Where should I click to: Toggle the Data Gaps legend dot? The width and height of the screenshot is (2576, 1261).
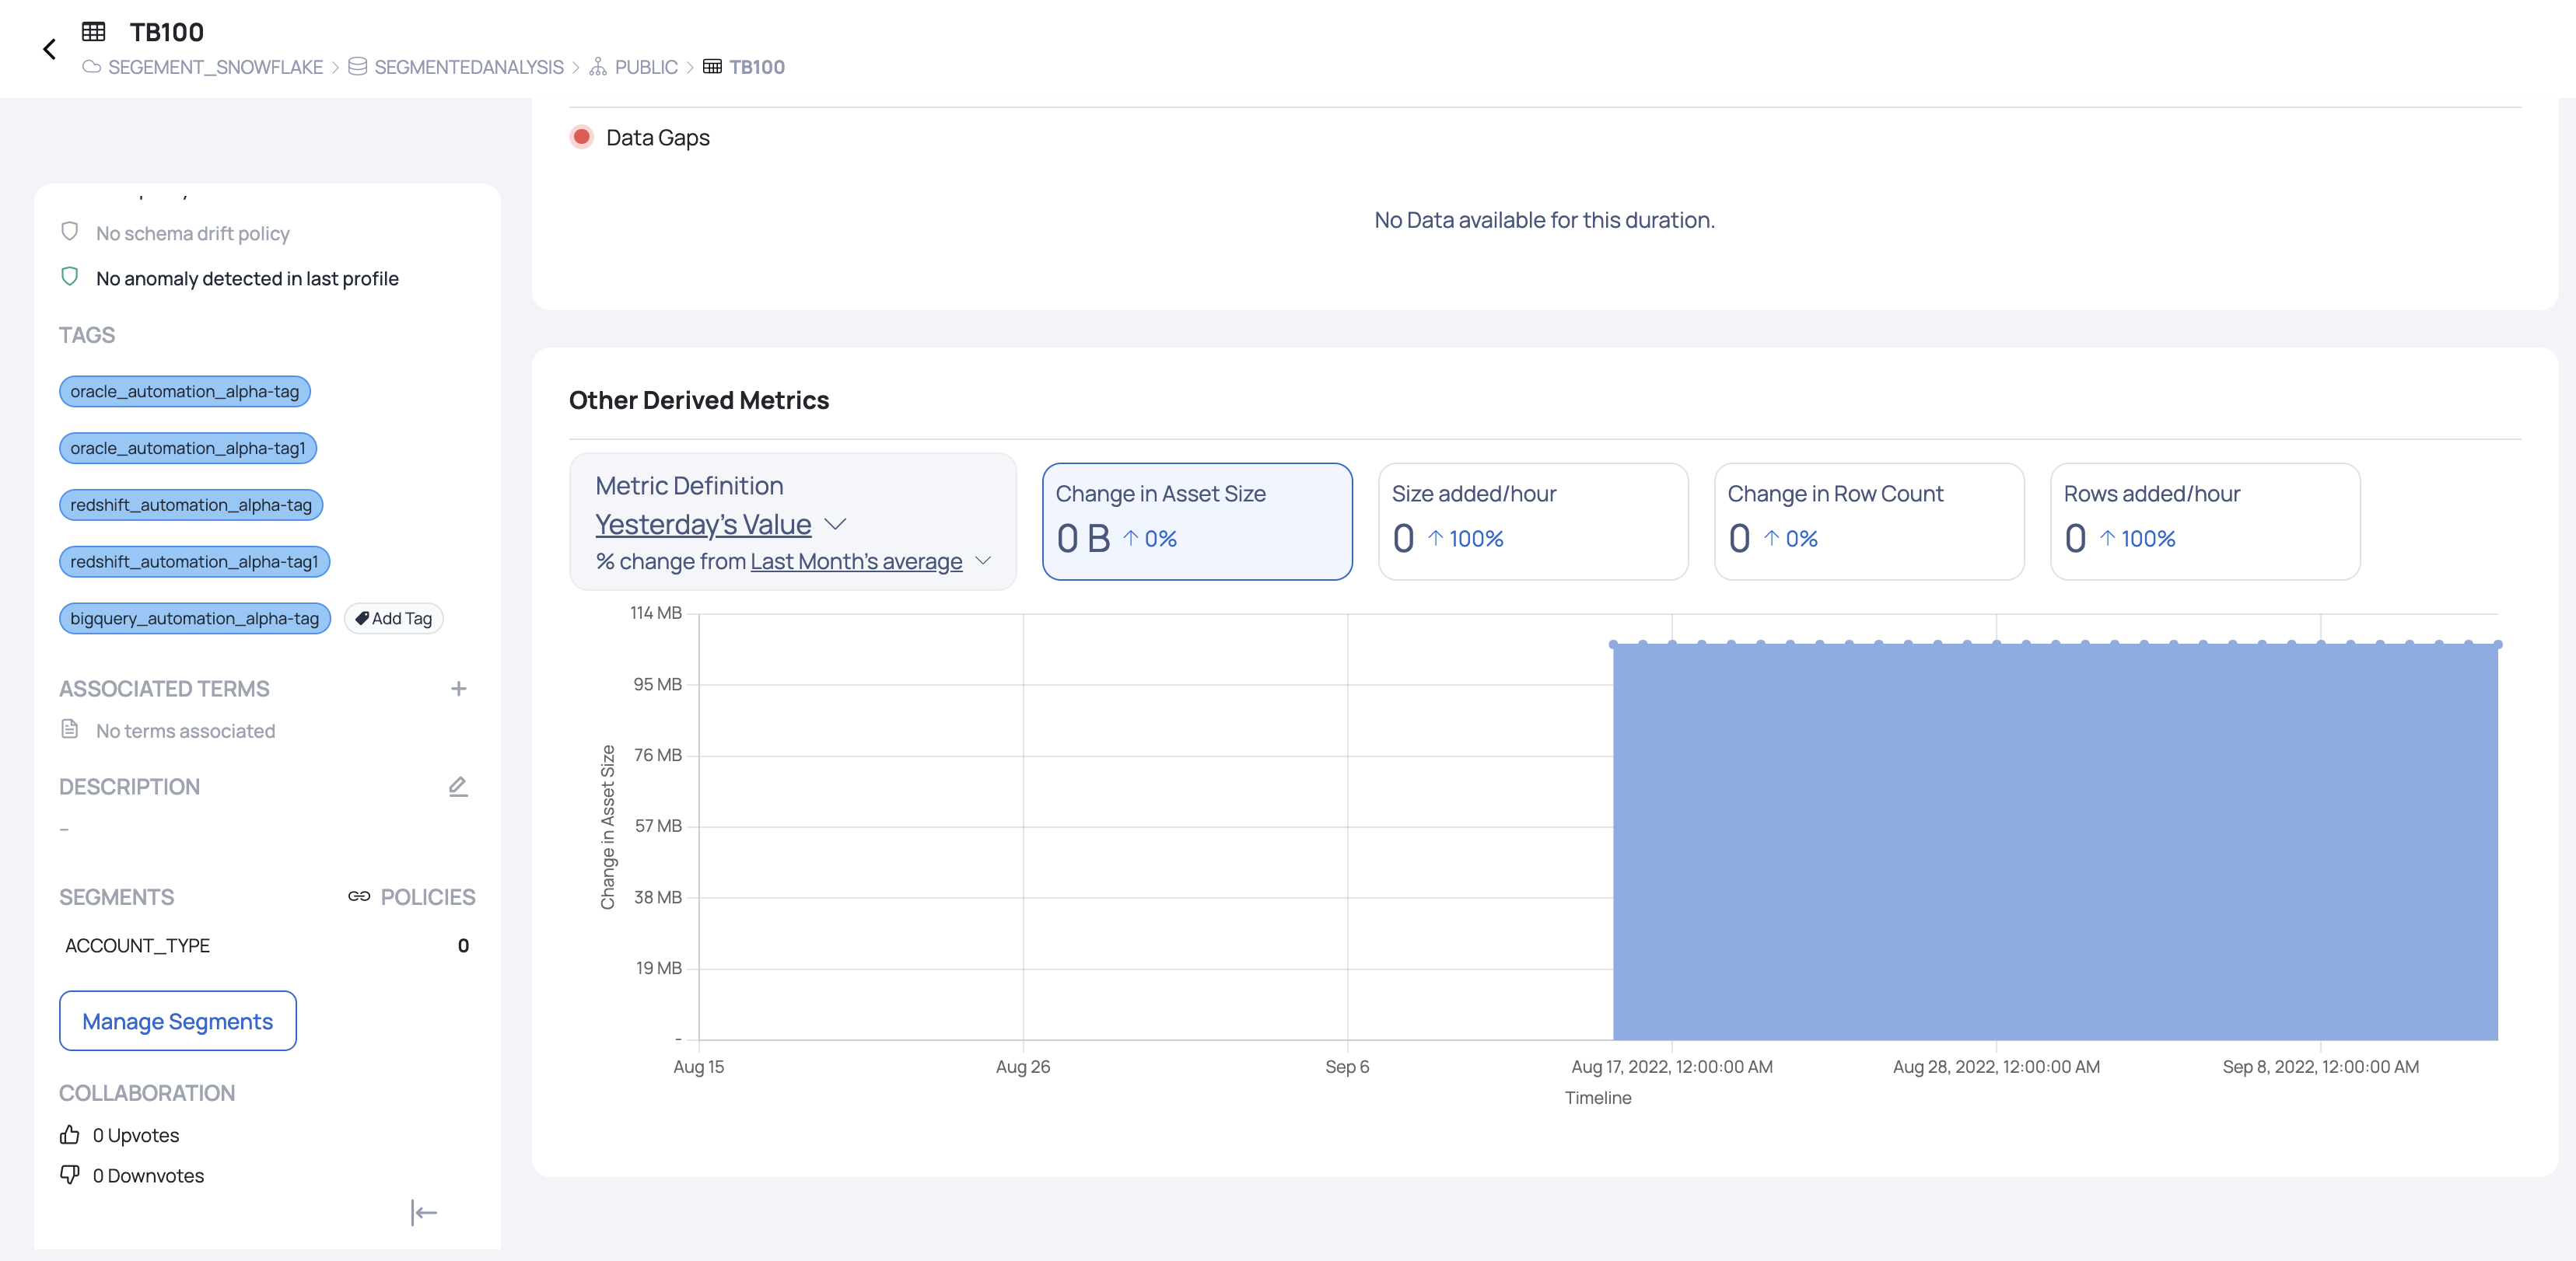click(581, 137)
